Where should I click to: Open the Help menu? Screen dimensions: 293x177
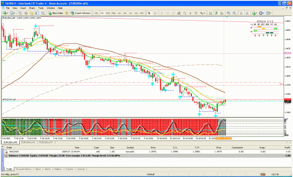(60, 8)
